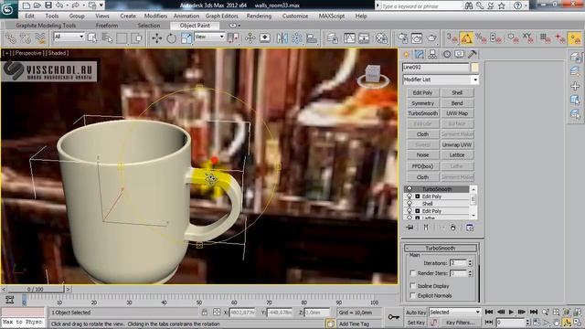This screenshot has width=585, height=329.
Task: Open the Display command panel tab
Action: [x=459, y=55]
